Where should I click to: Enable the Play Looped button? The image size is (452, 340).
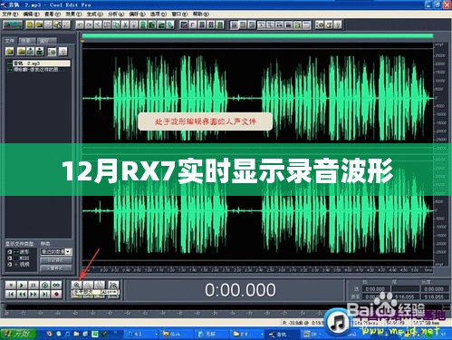coord(56,285)
